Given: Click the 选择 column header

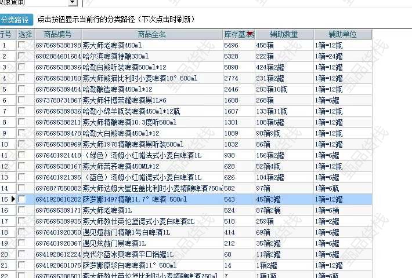Looking at the screenshot, I should click(x=25, y=35).
